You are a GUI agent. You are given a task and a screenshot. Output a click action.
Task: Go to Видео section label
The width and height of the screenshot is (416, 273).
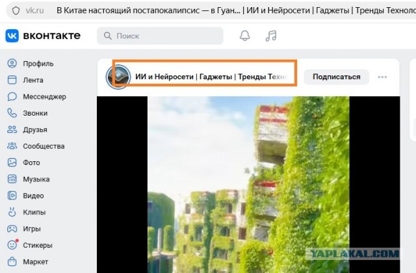pos(33,196)
